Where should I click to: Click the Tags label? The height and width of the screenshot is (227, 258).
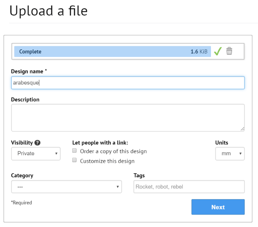(x=139, y=176)
